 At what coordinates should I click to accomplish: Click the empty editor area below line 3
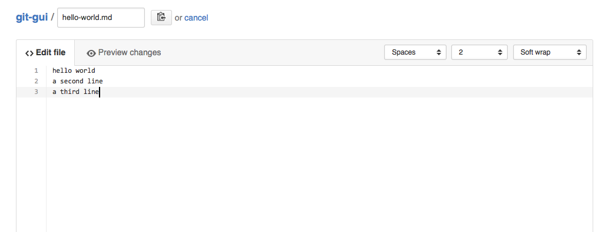tap(319, 164)
